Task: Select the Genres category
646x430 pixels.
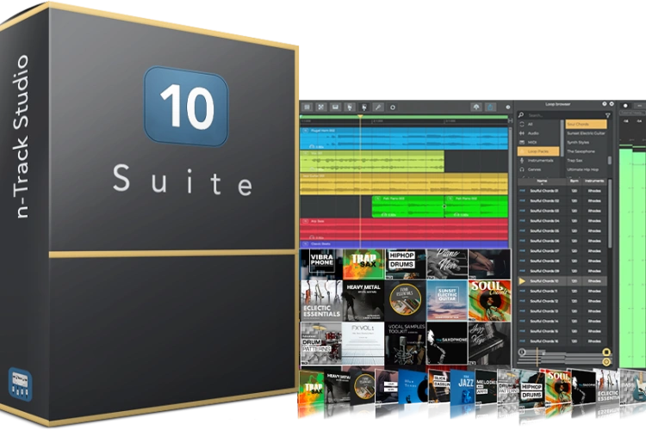Action: coord(538,169)
